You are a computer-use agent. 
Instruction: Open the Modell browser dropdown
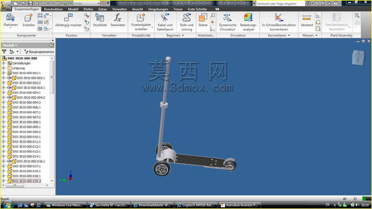click(x=10, y=45)
